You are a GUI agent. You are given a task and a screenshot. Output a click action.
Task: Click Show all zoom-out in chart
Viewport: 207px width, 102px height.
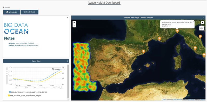[56, 69]
